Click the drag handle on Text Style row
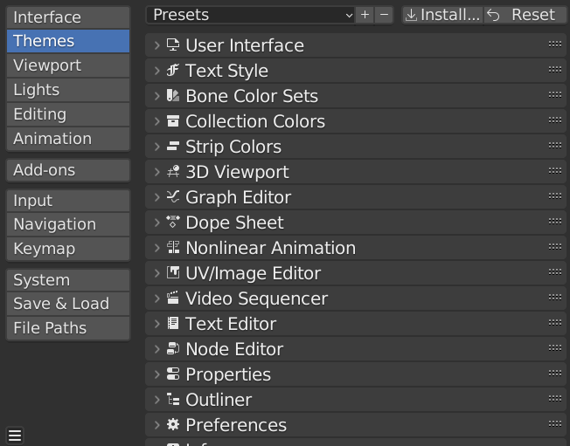Image resolution: width=570 pixels, height=446 pixels. [x=555, y=69]
